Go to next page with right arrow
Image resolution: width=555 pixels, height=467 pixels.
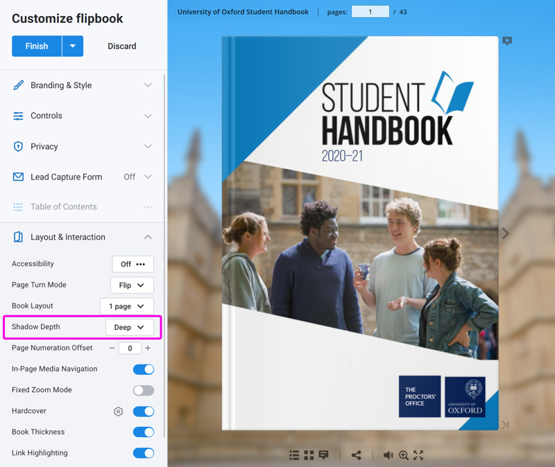506,233
